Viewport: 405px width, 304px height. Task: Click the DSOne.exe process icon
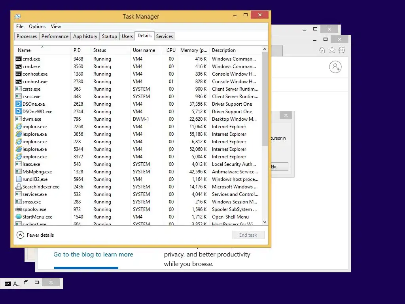[x=18, y=104]
